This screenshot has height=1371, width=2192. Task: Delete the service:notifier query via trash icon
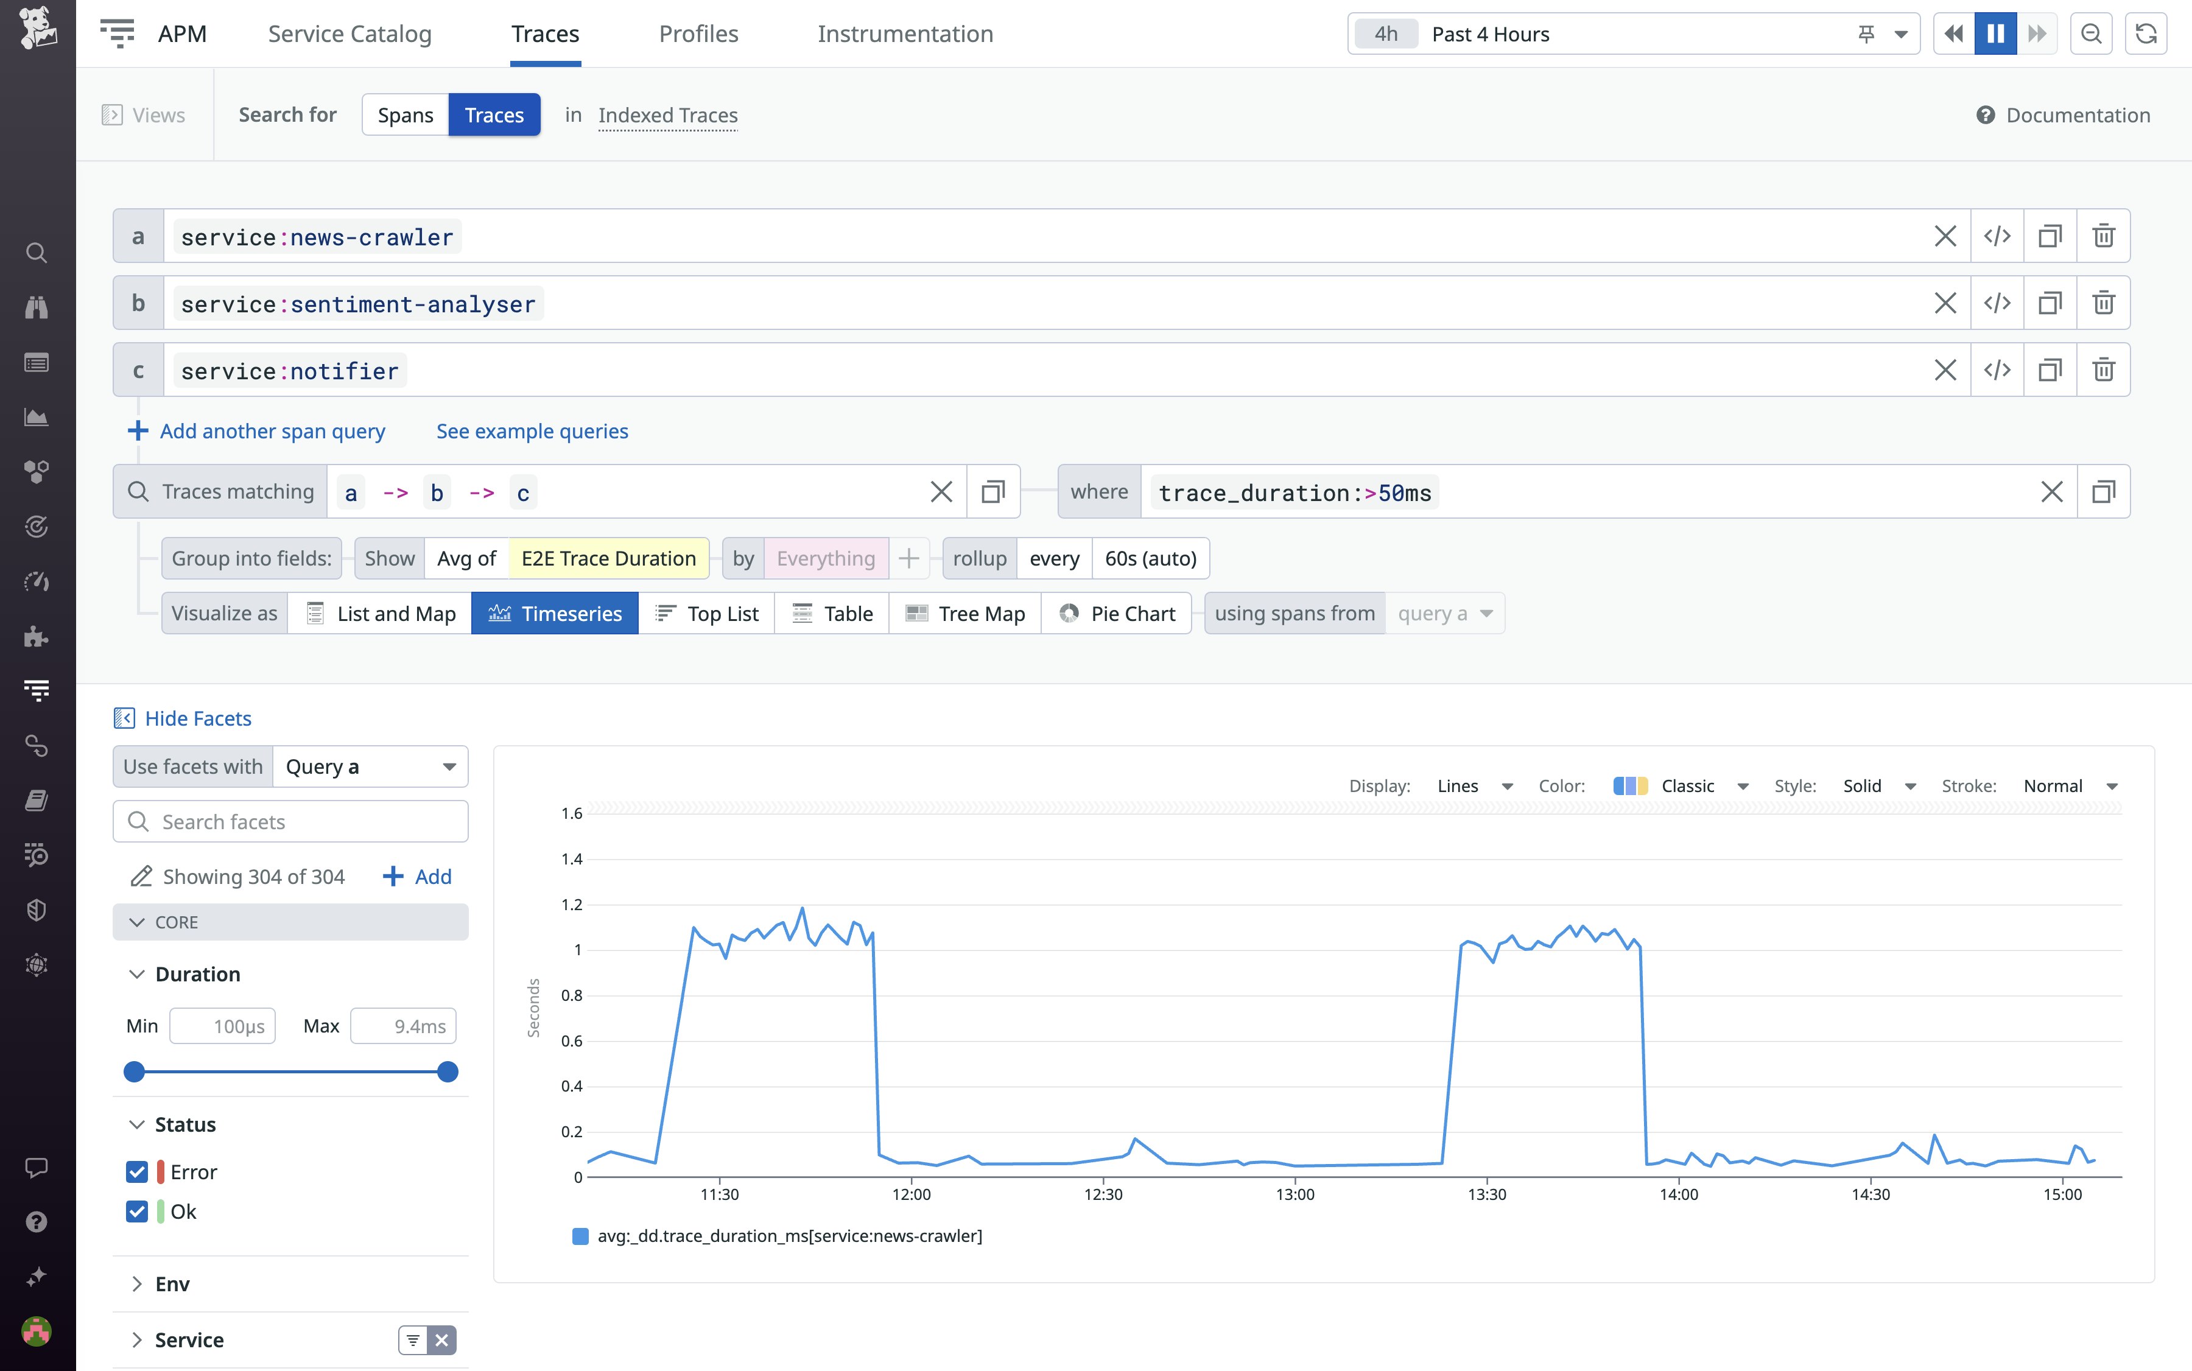[x=2103, y=369]
